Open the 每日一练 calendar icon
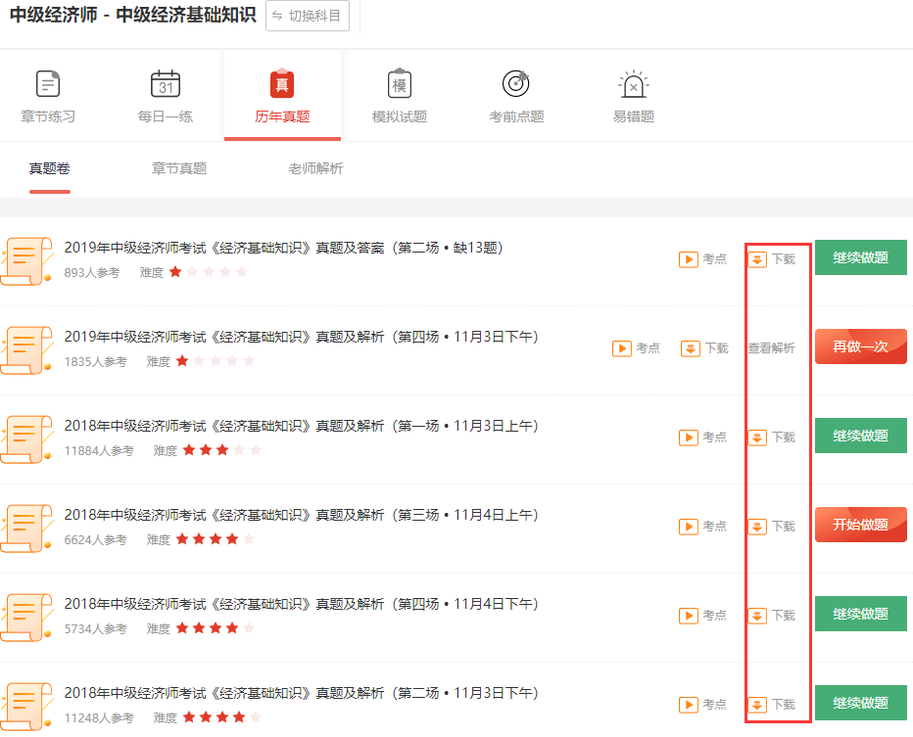The width and height of the screenshot is (913, 737). (166, 84)
